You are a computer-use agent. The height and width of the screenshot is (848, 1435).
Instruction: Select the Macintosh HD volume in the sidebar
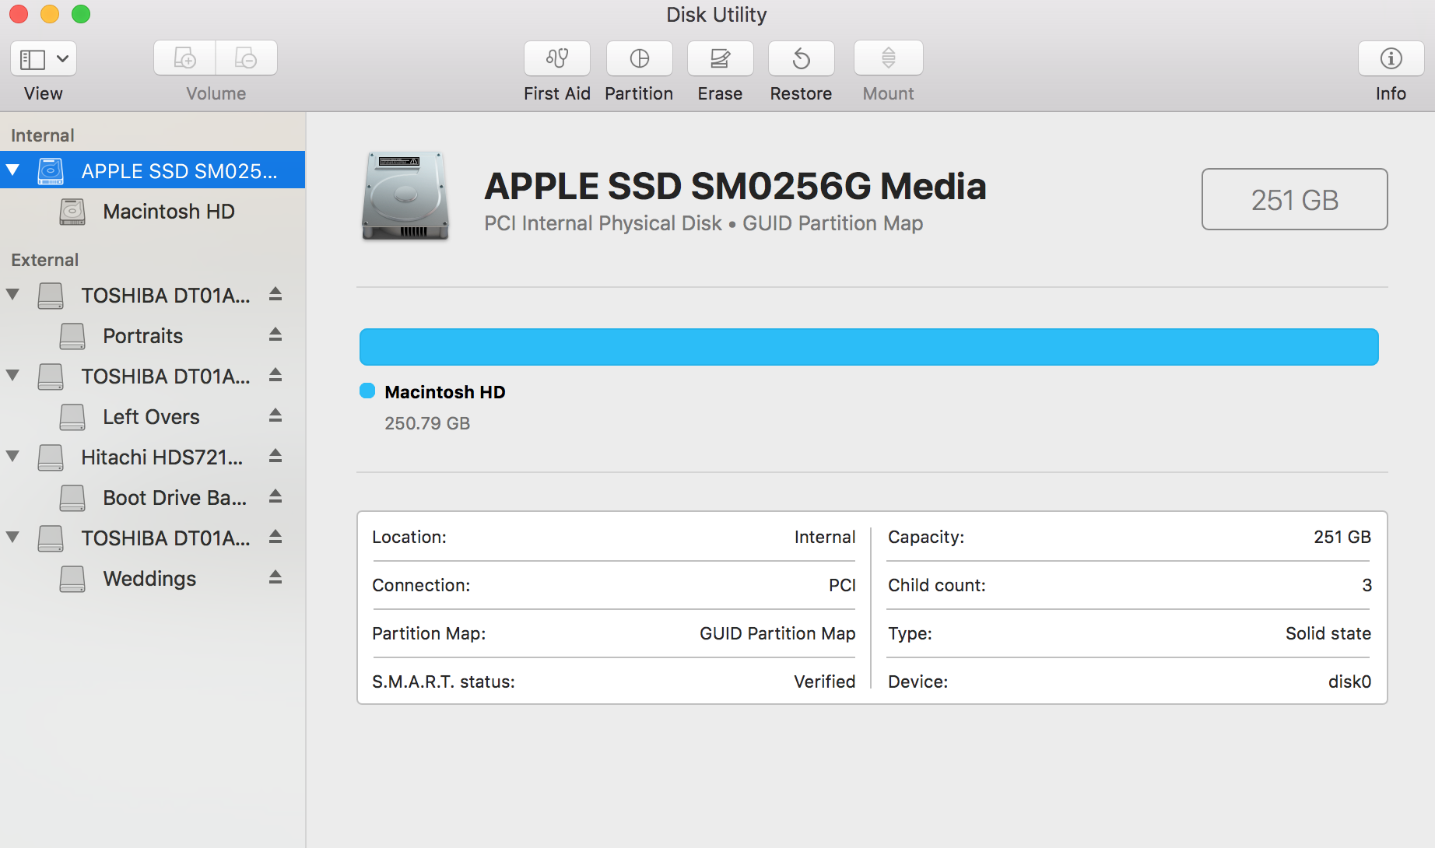click(x=153, y=211)
